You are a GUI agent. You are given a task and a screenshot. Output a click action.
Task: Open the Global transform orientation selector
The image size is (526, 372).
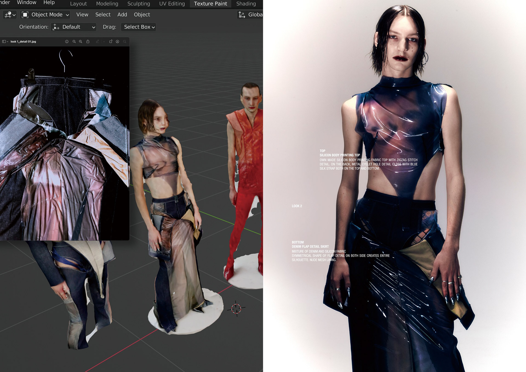click(250, 15)
